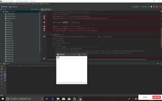162x101 pixels.
Task: Click PyQt5 breadcrumb in navigation bar
Action: (x=4, y=7)
